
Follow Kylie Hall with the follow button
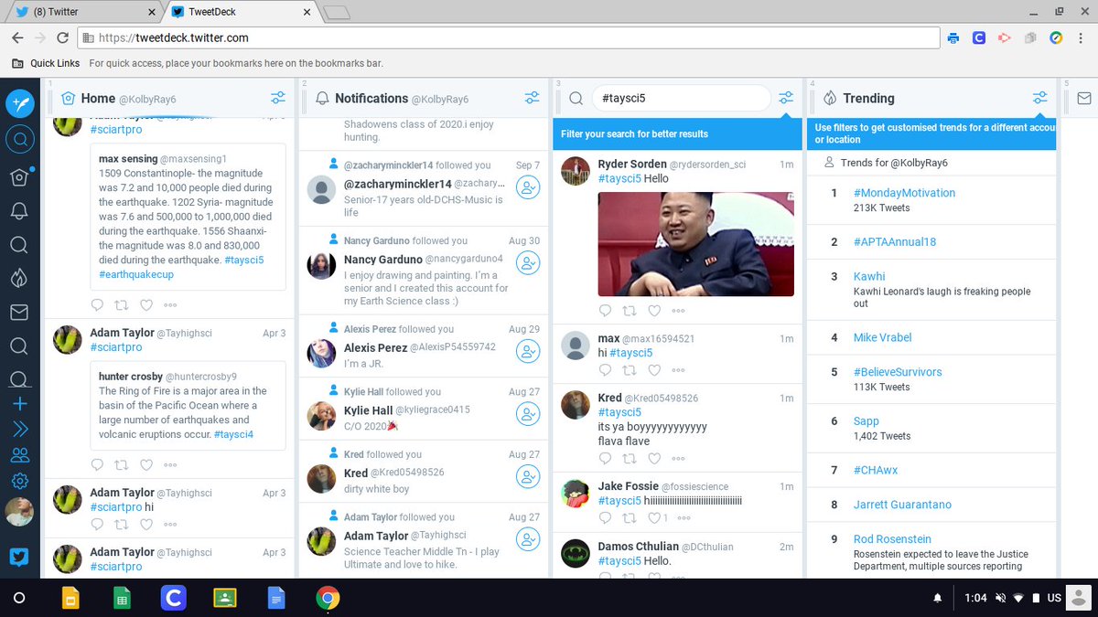coord(528,414)
